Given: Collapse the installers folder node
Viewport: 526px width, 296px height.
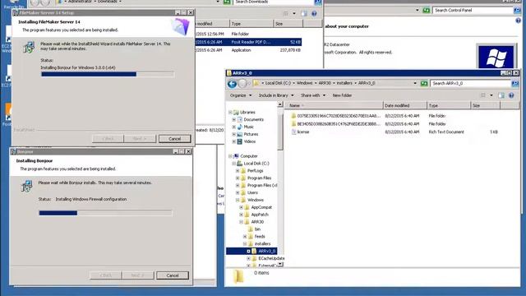Looking at the screenshot, I should 245,244.
